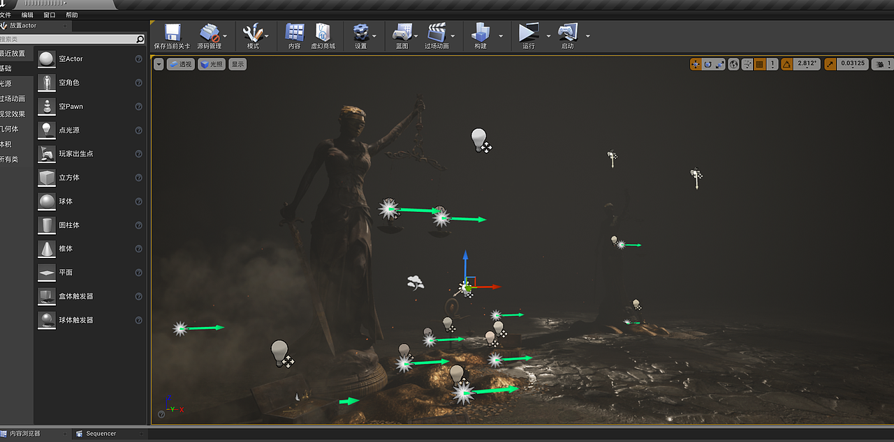Toggle grid snapping (orange grid icon)
The height and width of the screenshot is (442, 894).
click(x=760, y=64)
